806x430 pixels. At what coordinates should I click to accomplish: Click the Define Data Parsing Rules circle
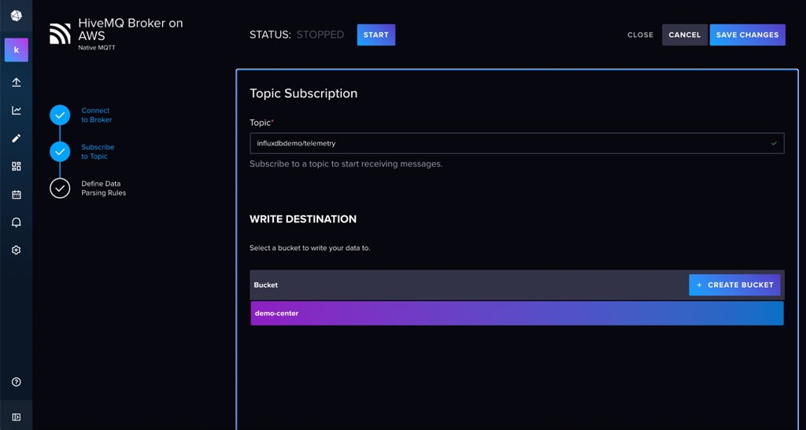coord(60,189)
